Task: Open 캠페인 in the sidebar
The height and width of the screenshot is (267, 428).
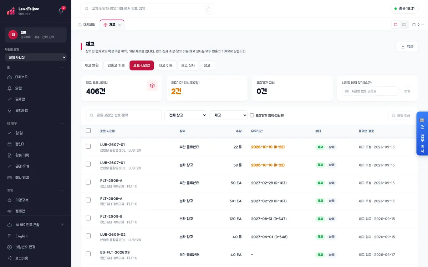Action: (x=36, y=211)
